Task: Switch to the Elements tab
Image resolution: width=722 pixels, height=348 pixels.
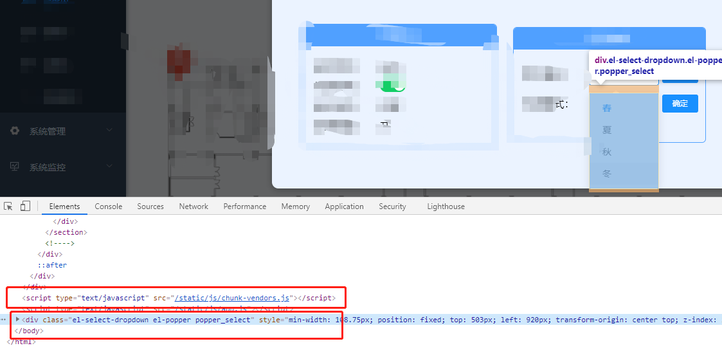Action: [x=64, y=206]
